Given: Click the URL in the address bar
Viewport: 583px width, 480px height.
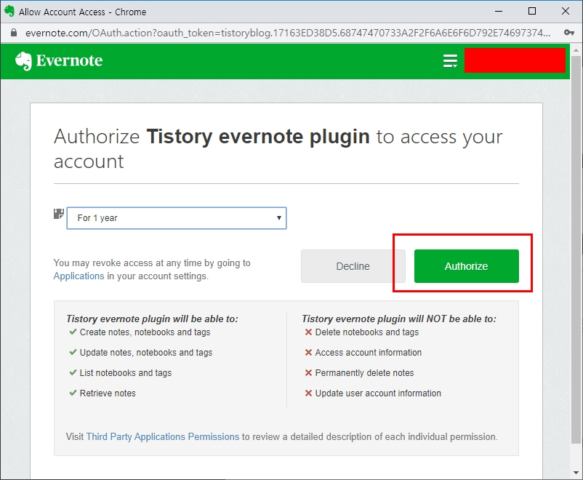Looking at the screenshot, I should [x=288, y=33].
